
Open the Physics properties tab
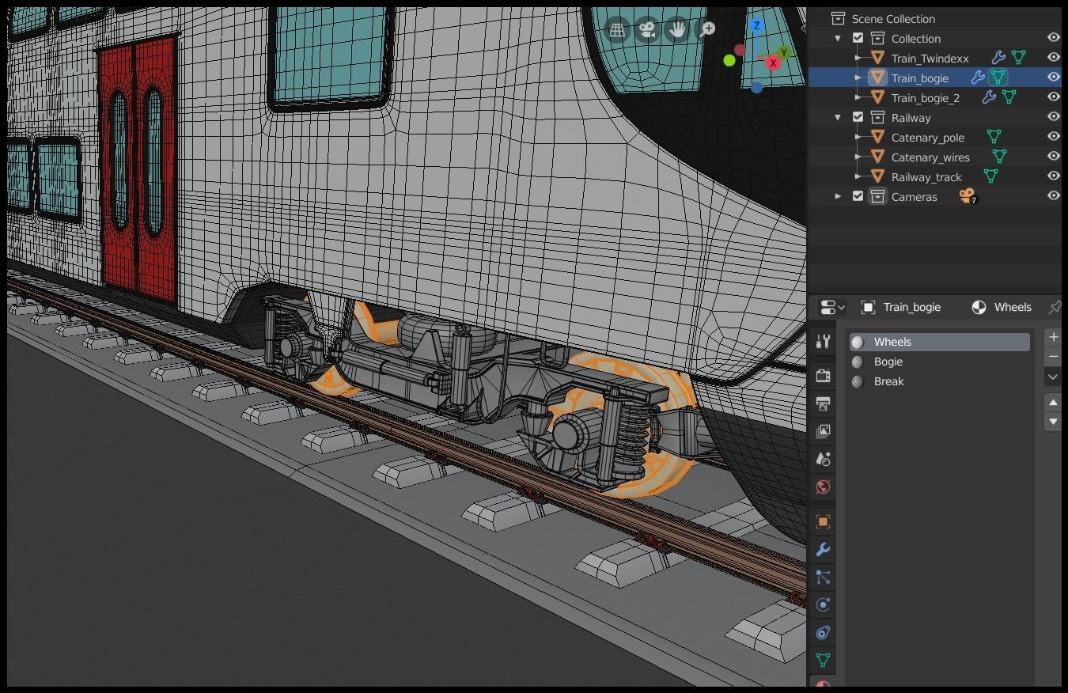pyautogui.click(x=823, y=605)
